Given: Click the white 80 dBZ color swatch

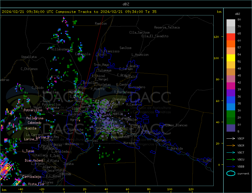Looking at the screenshot, I should click(231, 23).
